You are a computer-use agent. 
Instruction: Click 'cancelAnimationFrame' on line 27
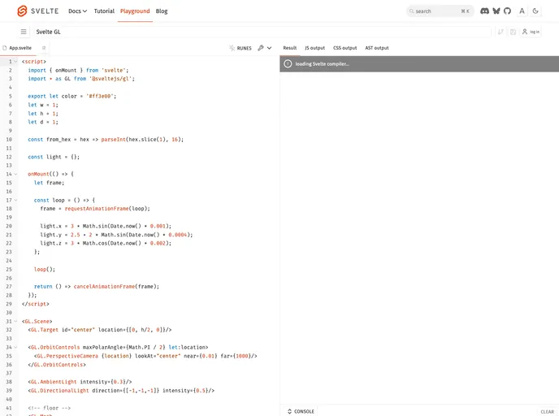click(x=105, y=287)
